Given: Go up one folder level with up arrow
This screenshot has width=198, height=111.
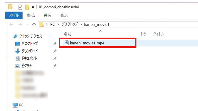Looking at the screenshot, I should (x=34, y=25).
